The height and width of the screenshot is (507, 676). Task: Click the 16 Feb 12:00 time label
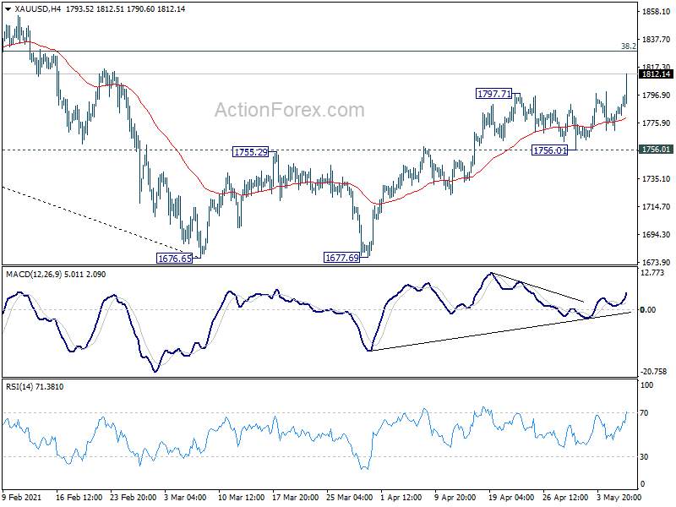tap(79, 497)
